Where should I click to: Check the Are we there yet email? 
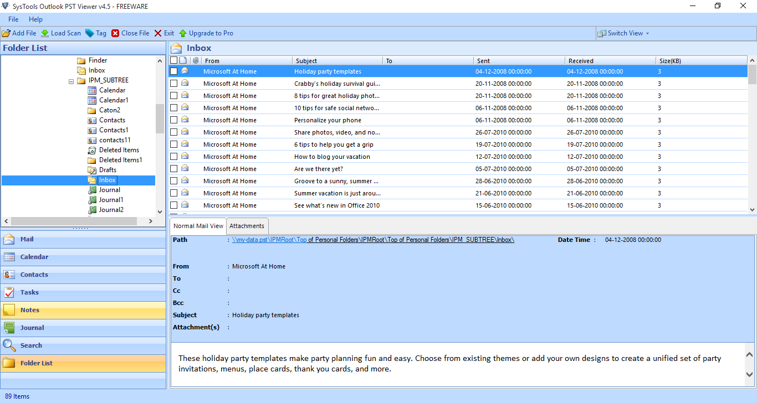click(x=173, y=169)
